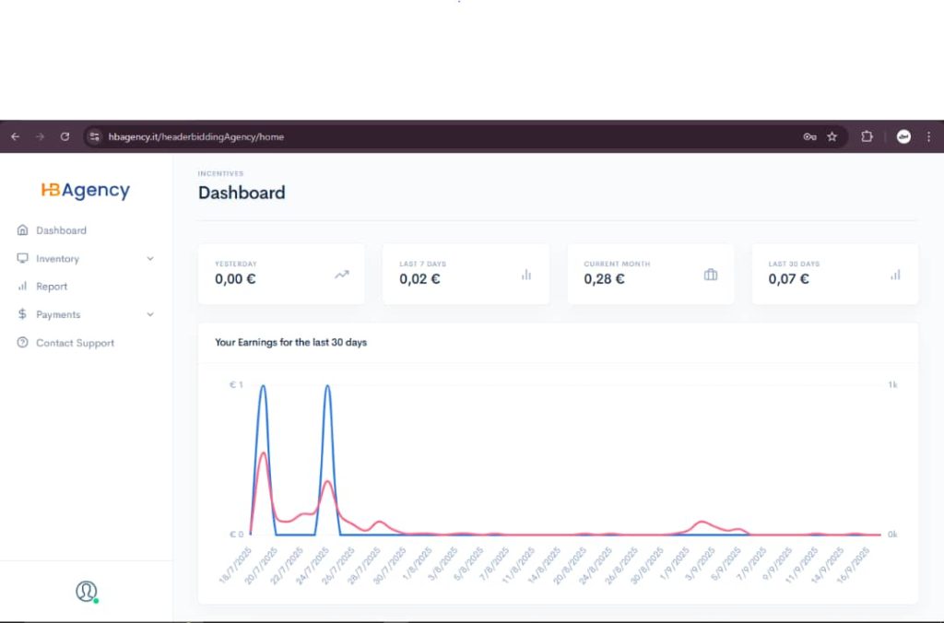Click the bar chart icon in Last 30 Days card
Viewport: 944px width, 623px height.
[x=895, y=274]
